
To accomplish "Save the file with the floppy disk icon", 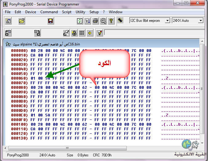I will 50,21.
